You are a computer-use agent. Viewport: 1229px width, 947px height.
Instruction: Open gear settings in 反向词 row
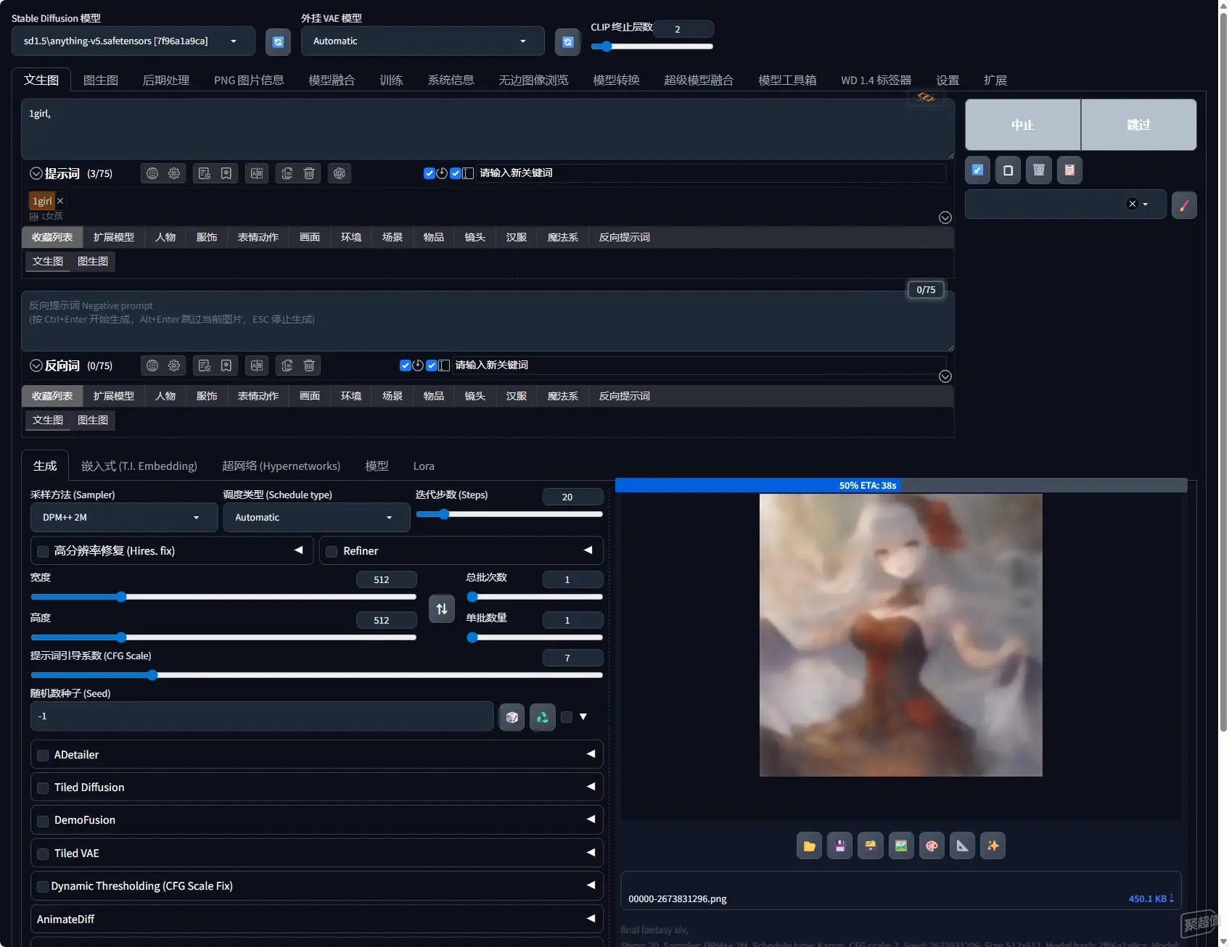point(174,365)
